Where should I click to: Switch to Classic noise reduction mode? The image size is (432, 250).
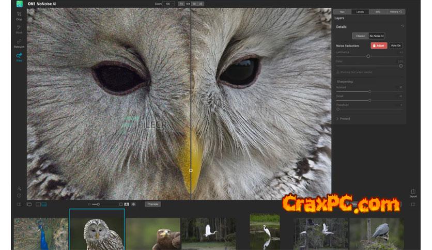pos(360,36)
